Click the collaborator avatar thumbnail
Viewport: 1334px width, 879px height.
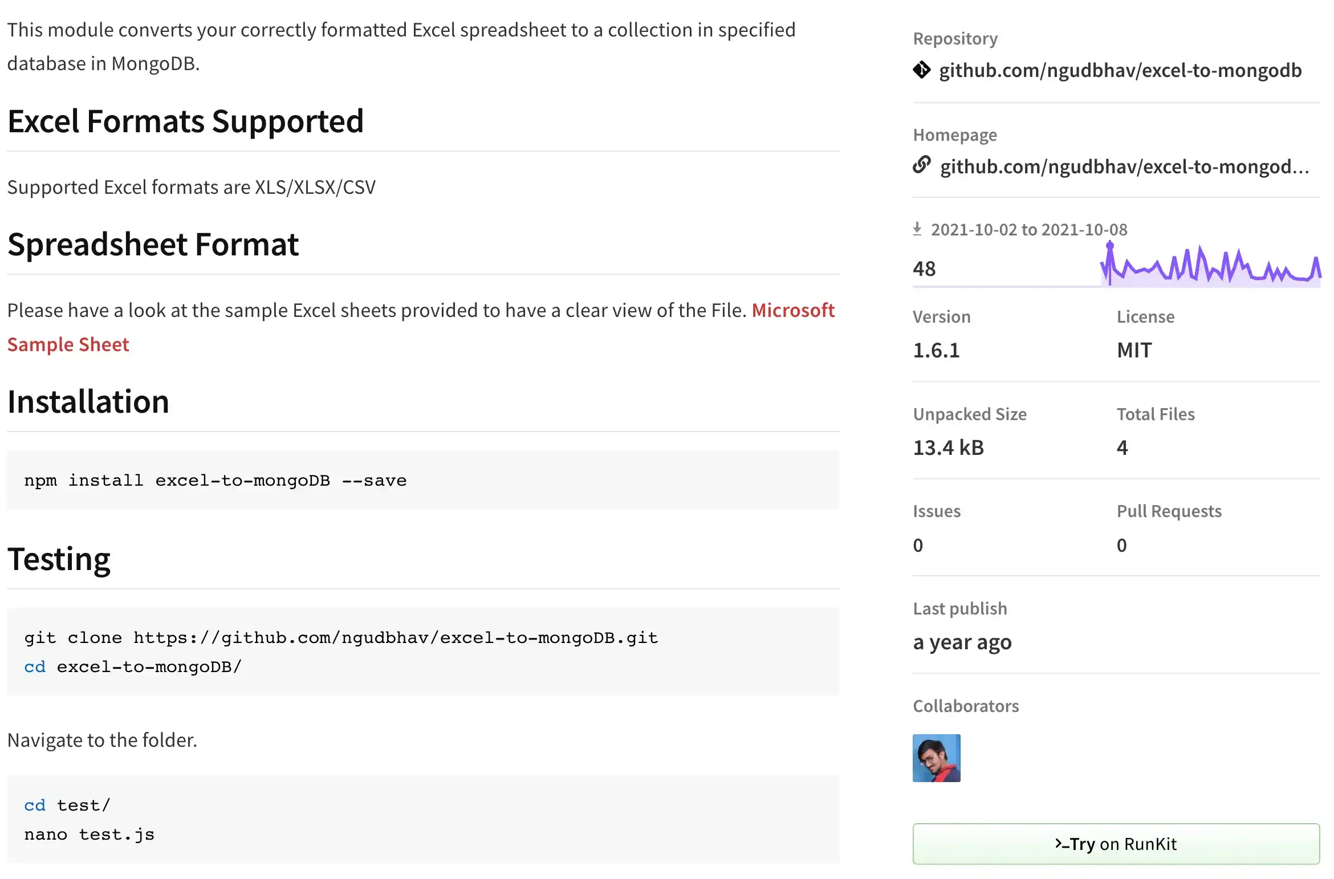click(937, 758)
